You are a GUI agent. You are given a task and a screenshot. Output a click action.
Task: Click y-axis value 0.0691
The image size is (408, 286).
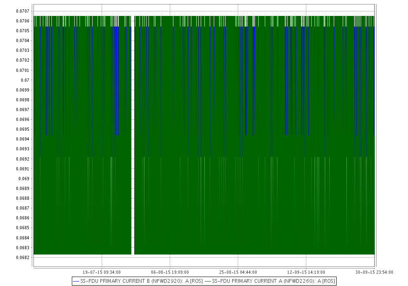click(x=22, y=169)
